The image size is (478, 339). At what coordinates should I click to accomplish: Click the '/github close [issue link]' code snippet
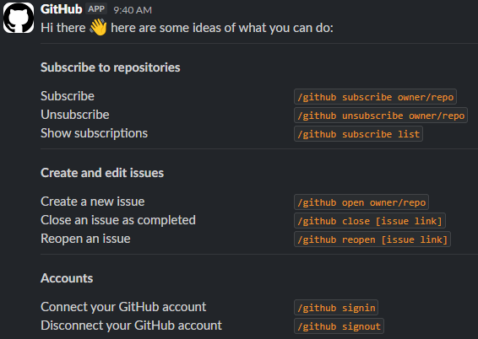[x=370, y=221]
